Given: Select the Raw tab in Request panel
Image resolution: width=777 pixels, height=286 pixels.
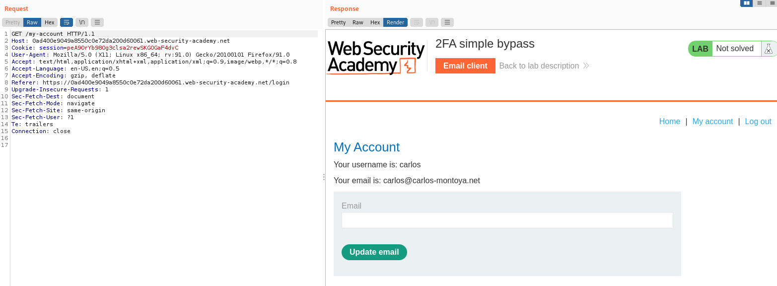Looking at the screenshot, I should (32, 22).
